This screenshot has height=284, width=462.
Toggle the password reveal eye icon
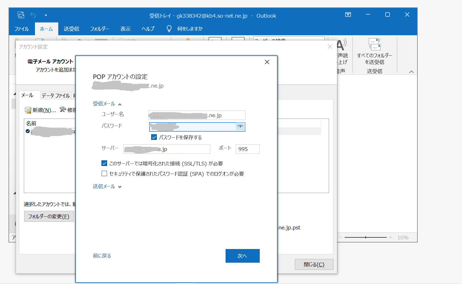240,127
